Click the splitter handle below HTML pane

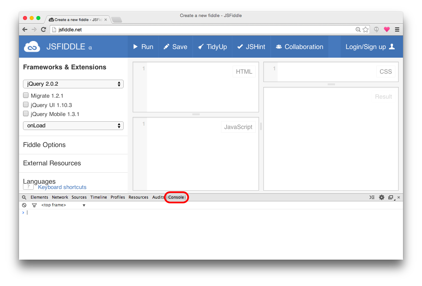(x=196, y=114)
